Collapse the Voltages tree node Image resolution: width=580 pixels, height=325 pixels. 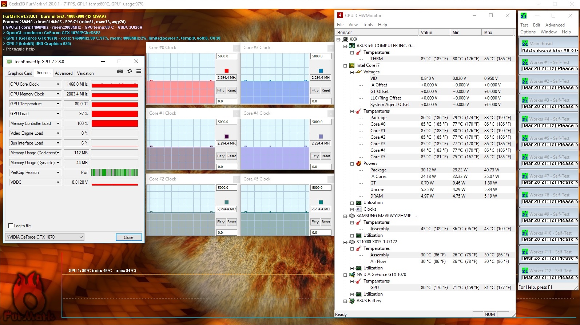pos(352,72)
